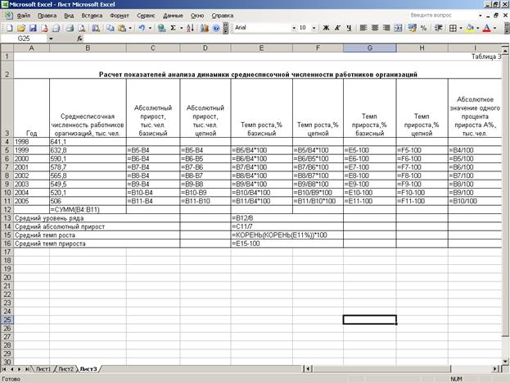This screenshot has height=383, width=510.
Task: Toggle Center alignment
Action: (375, 28)
